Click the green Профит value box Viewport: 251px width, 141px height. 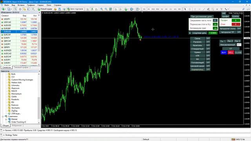236,20
